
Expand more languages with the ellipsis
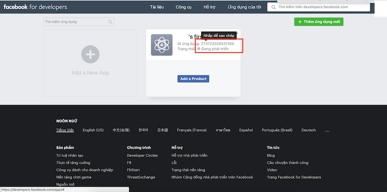pyautogui.click(x=327, y=131)
